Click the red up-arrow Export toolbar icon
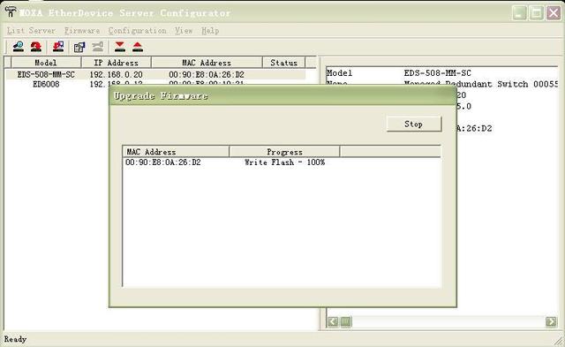Viewport: 565px width, 347px height. pyautogui.click(x=138, y=47)
